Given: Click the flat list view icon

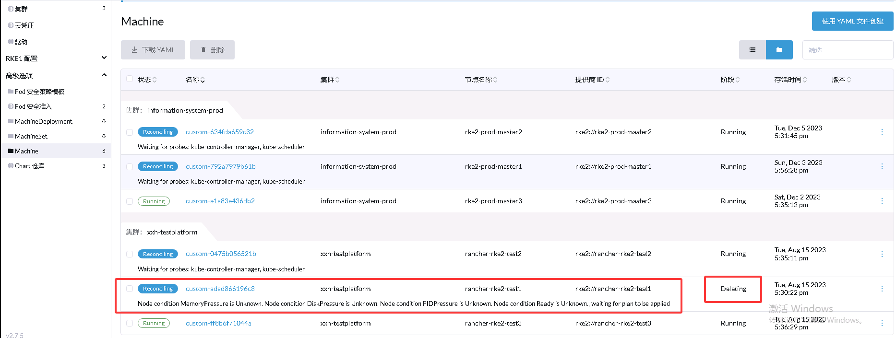Looking at the screenshot, I should 752,50.
